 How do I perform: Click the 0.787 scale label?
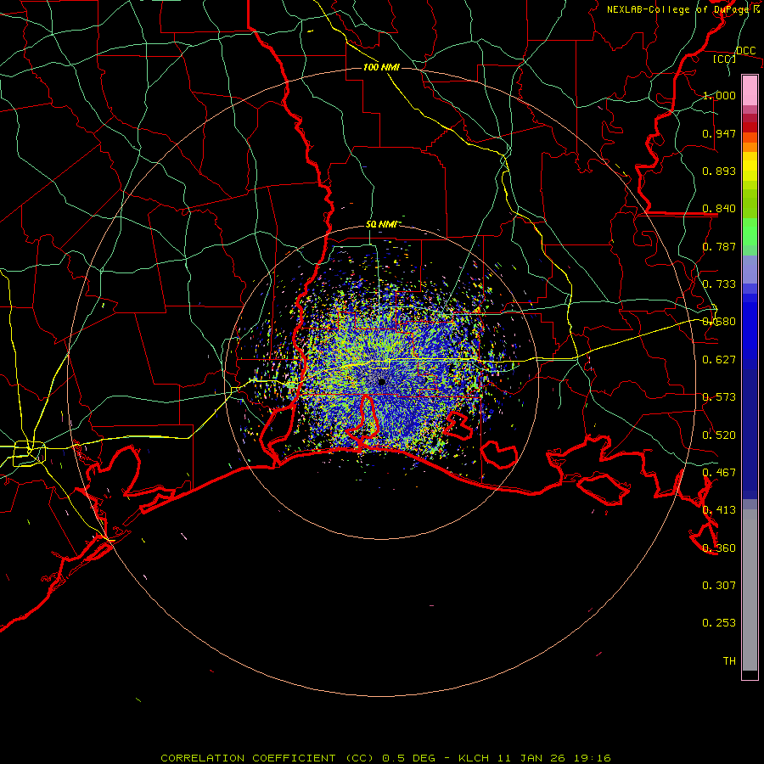click(719, 246)
